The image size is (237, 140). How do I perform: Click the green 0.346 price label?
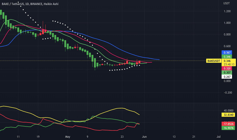click(227, 57)
